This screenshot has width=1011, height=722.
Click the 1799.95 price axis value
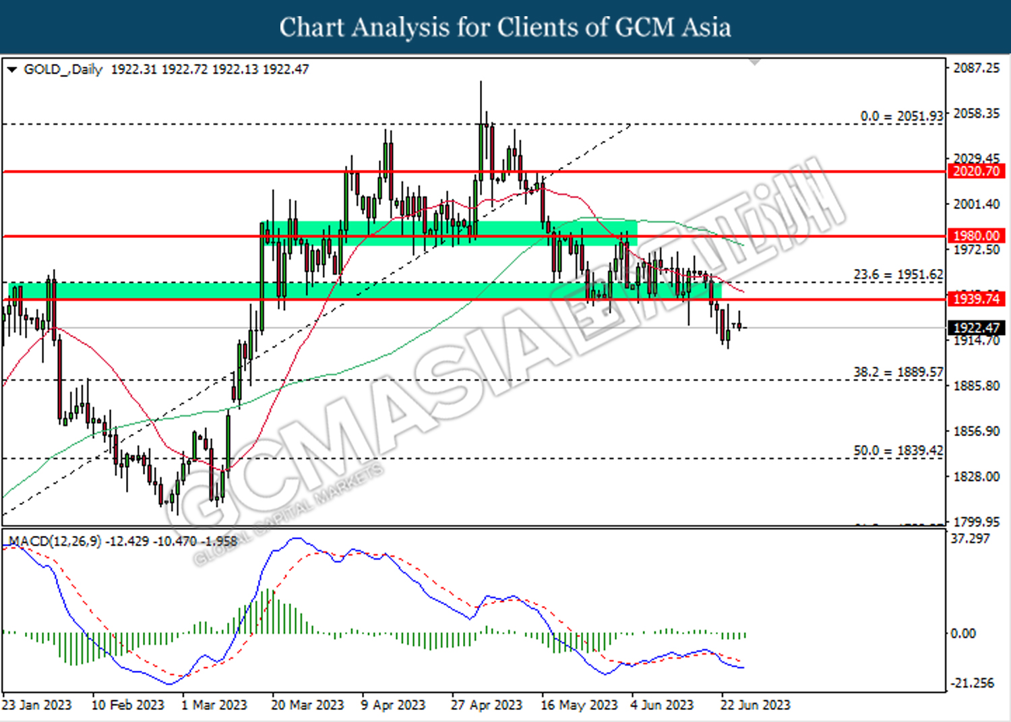coord(976,522)
